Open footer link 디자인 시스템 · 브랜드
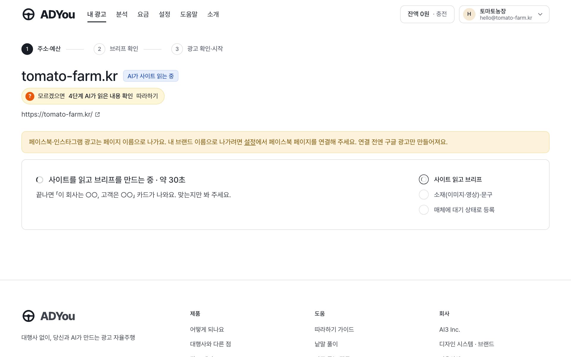 coord(467,344)
